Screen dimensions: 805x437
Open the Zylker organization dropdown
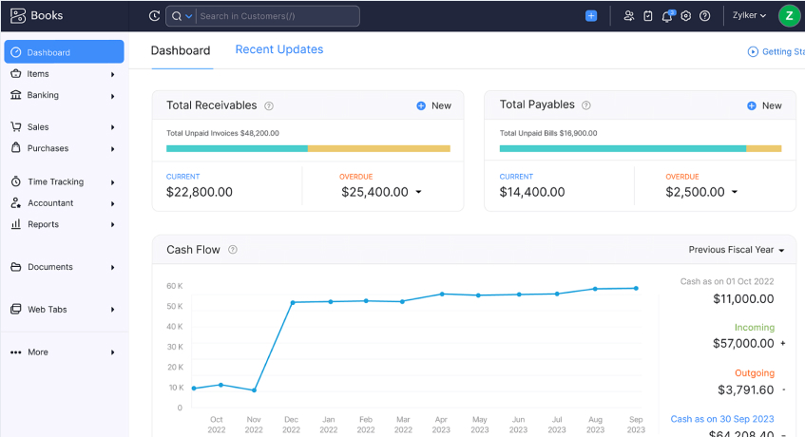click(x=750, y=16)
